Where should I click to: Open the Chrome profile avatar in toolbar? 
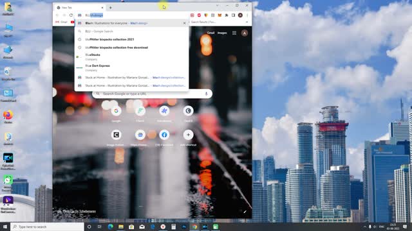point(240,15)
